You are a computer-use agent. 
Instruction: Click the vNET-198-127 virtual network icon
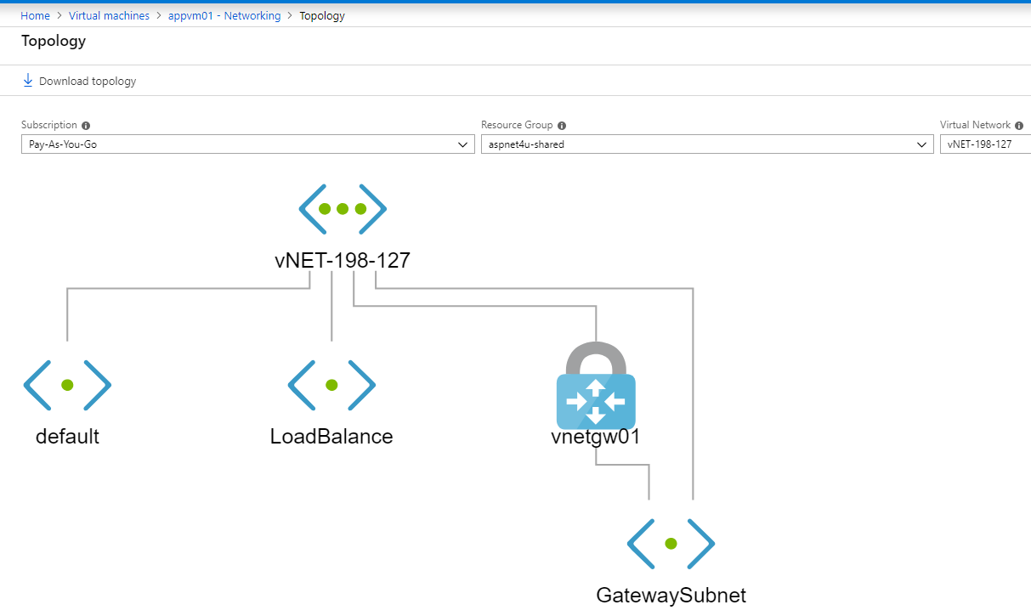[343, 209]
